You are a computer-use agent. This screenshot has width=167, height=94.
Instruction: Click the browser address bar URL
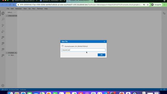click(x=81, y=5)
